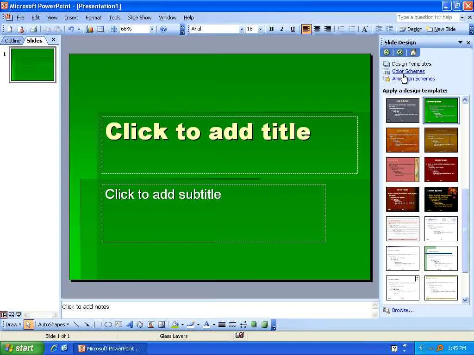Click the Shadow Style icon

coord(254,324)
